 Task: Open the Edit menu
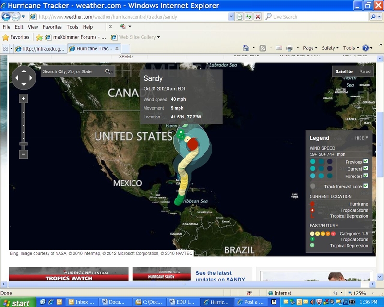click(19, 27)
